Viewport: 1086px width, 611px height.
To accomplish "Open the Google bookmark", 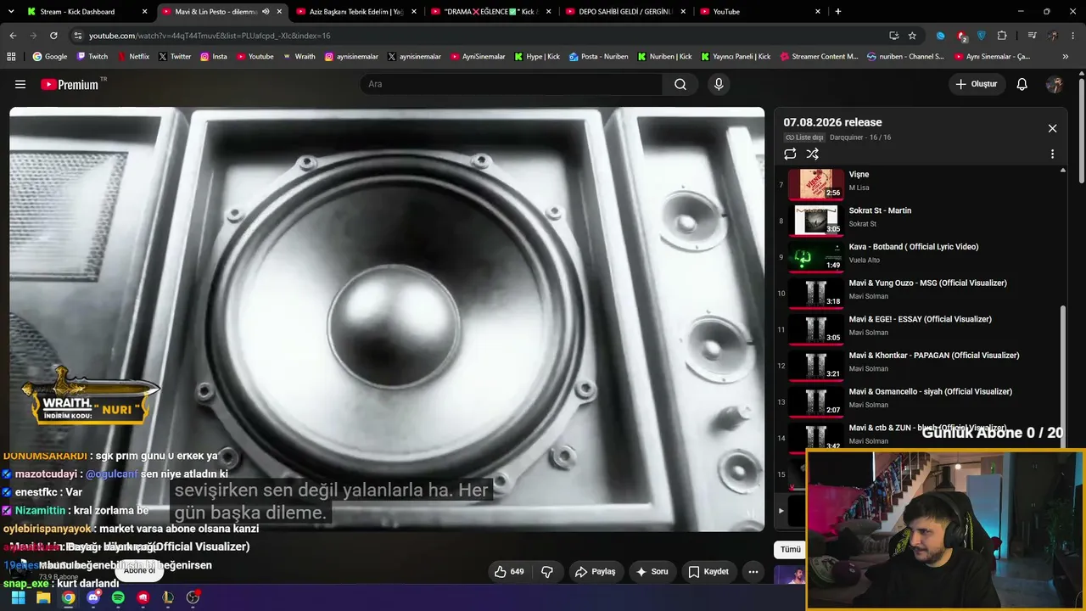I will (x=49, y=57).
